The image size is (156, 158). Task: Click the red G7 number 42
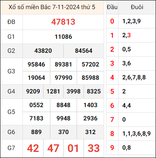[33, 148]
